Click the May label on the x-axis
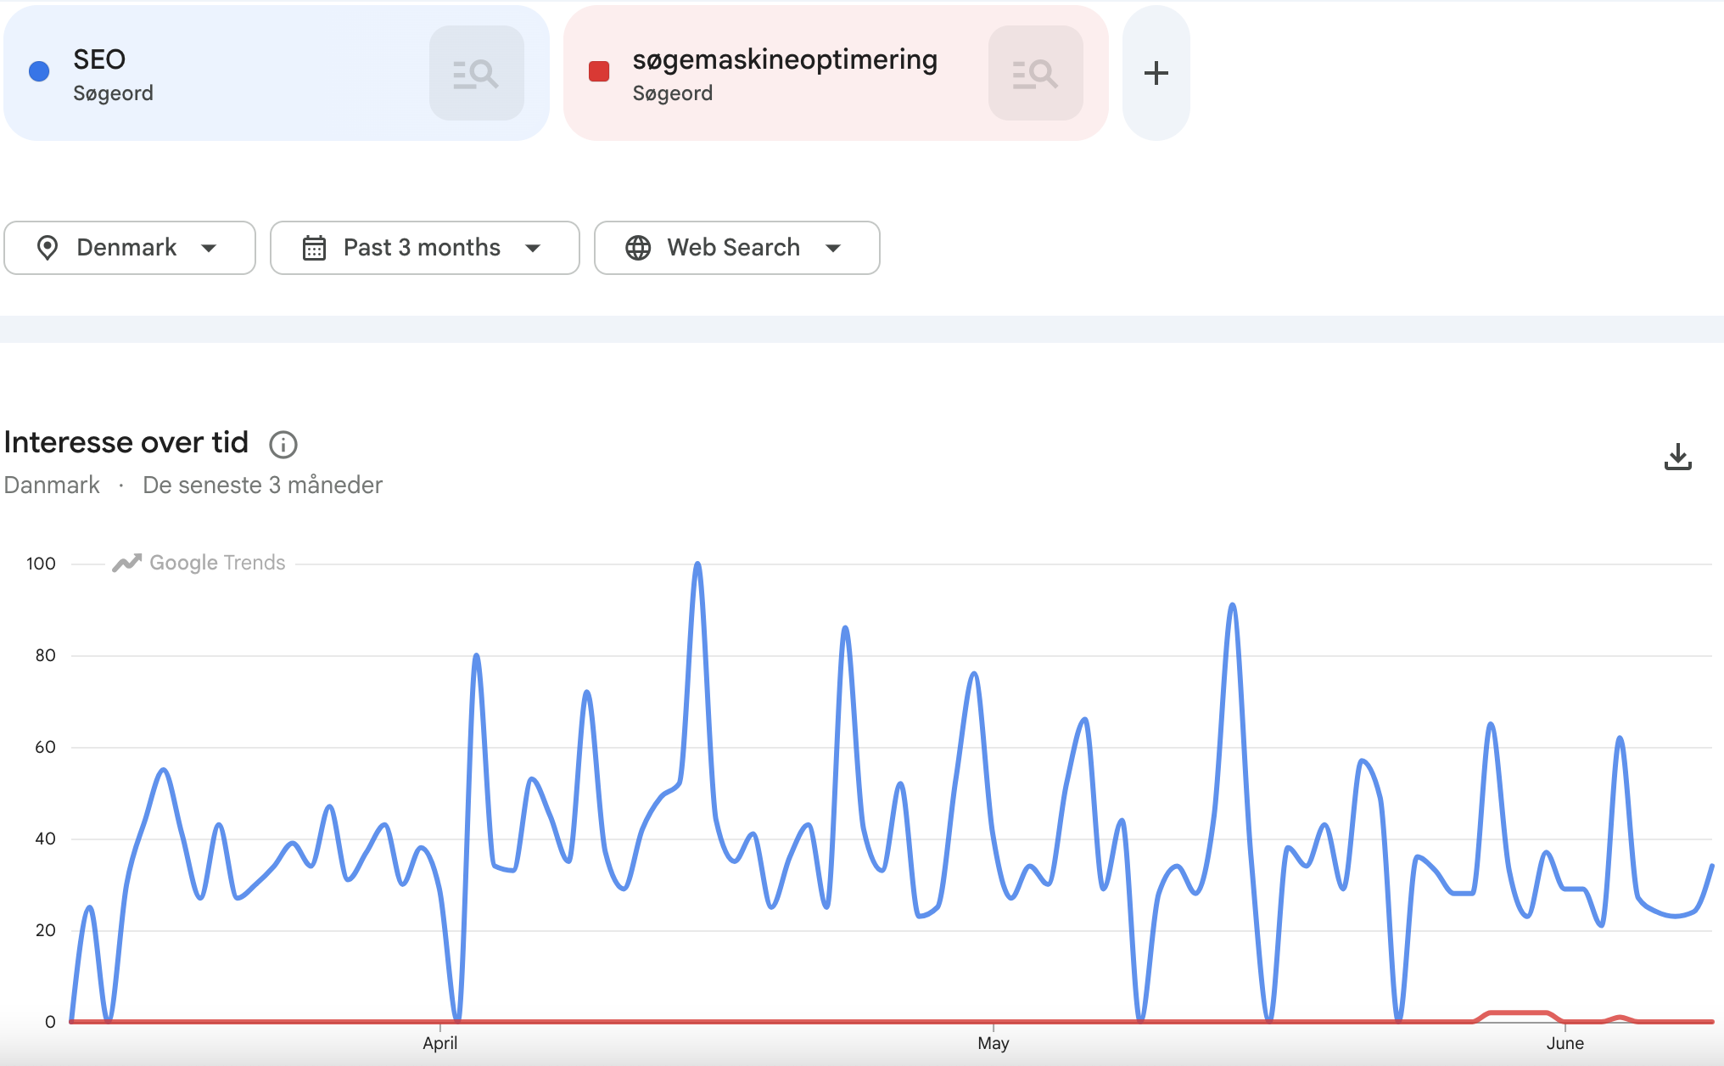The image size is (1724, 1066). pos(994,1043)
